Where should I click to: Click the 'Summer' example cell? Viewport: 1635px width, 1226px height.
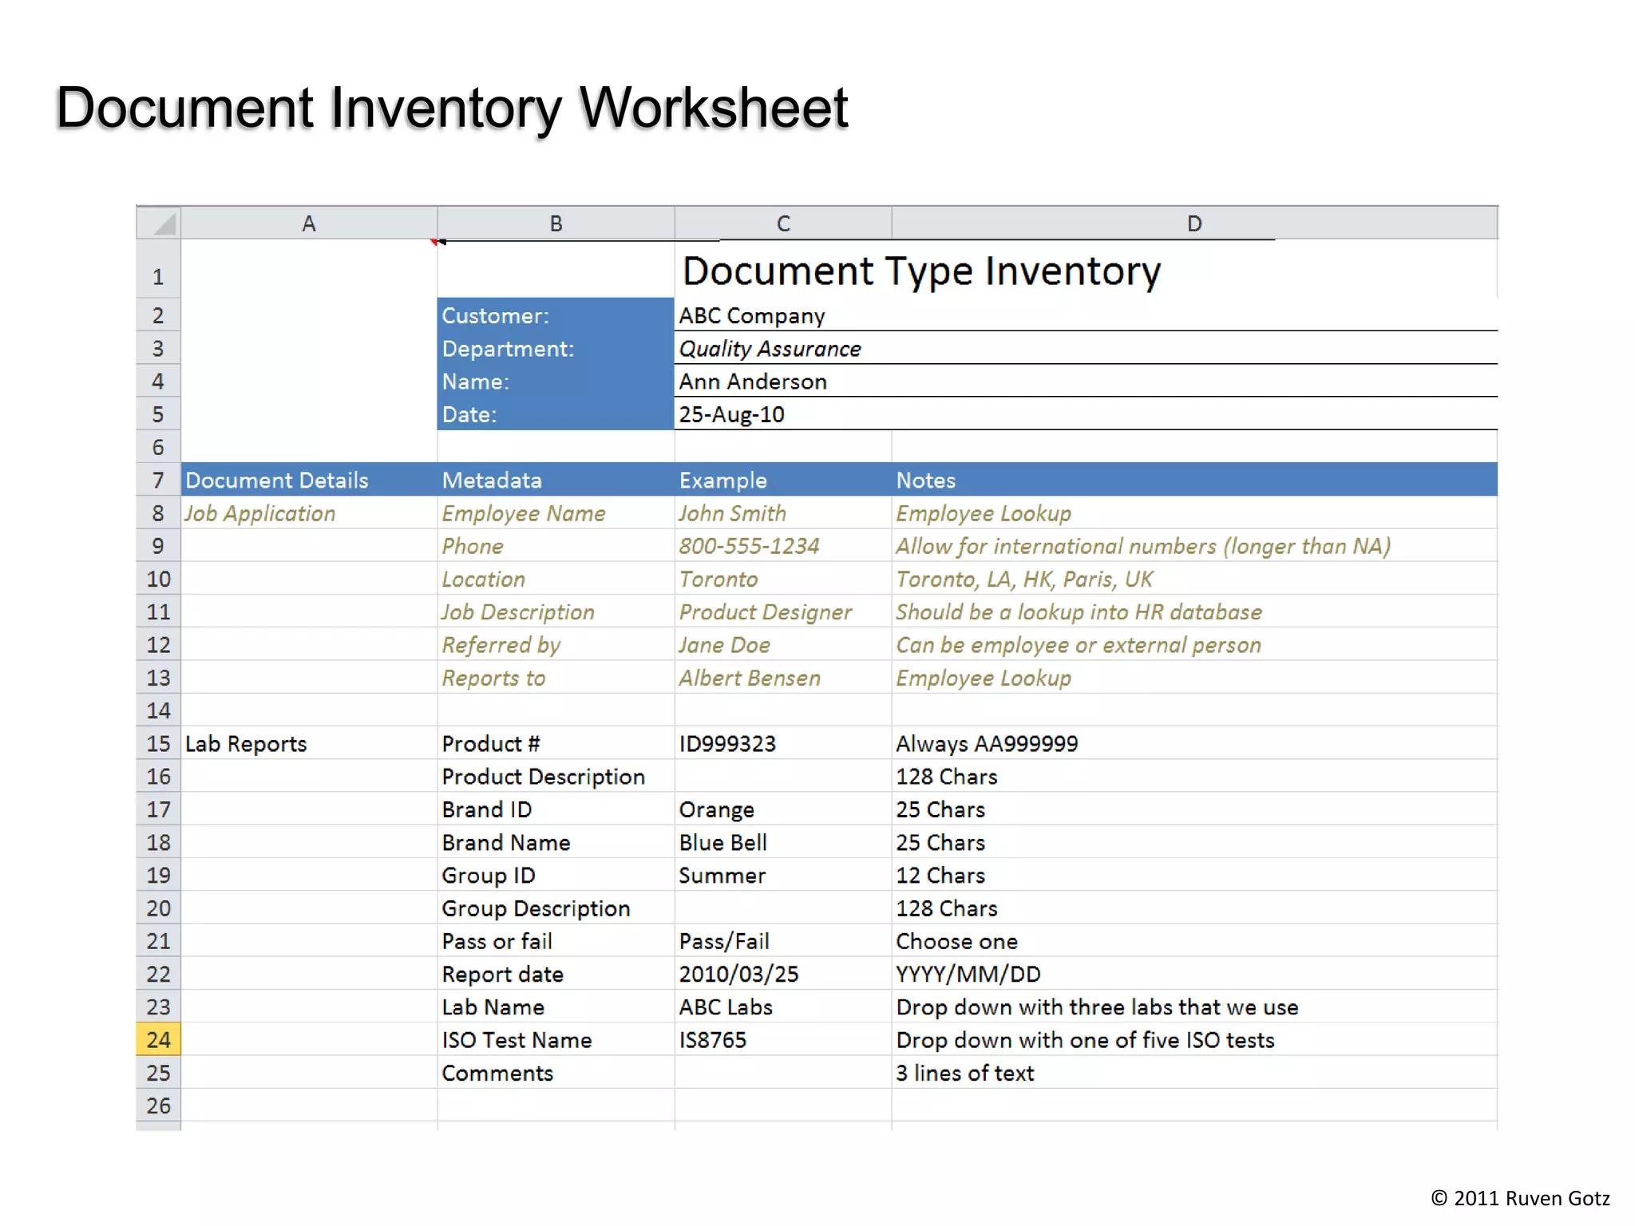click(783, 875)
